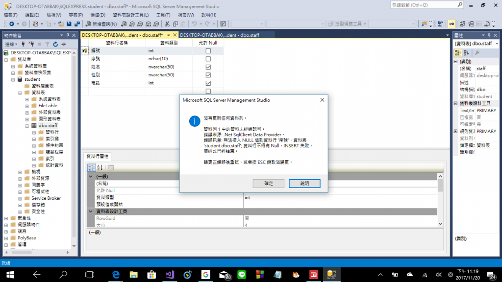502x282 pixels.
Task: Click the Cut scissors icon
Action: click(x=167, y=24)
